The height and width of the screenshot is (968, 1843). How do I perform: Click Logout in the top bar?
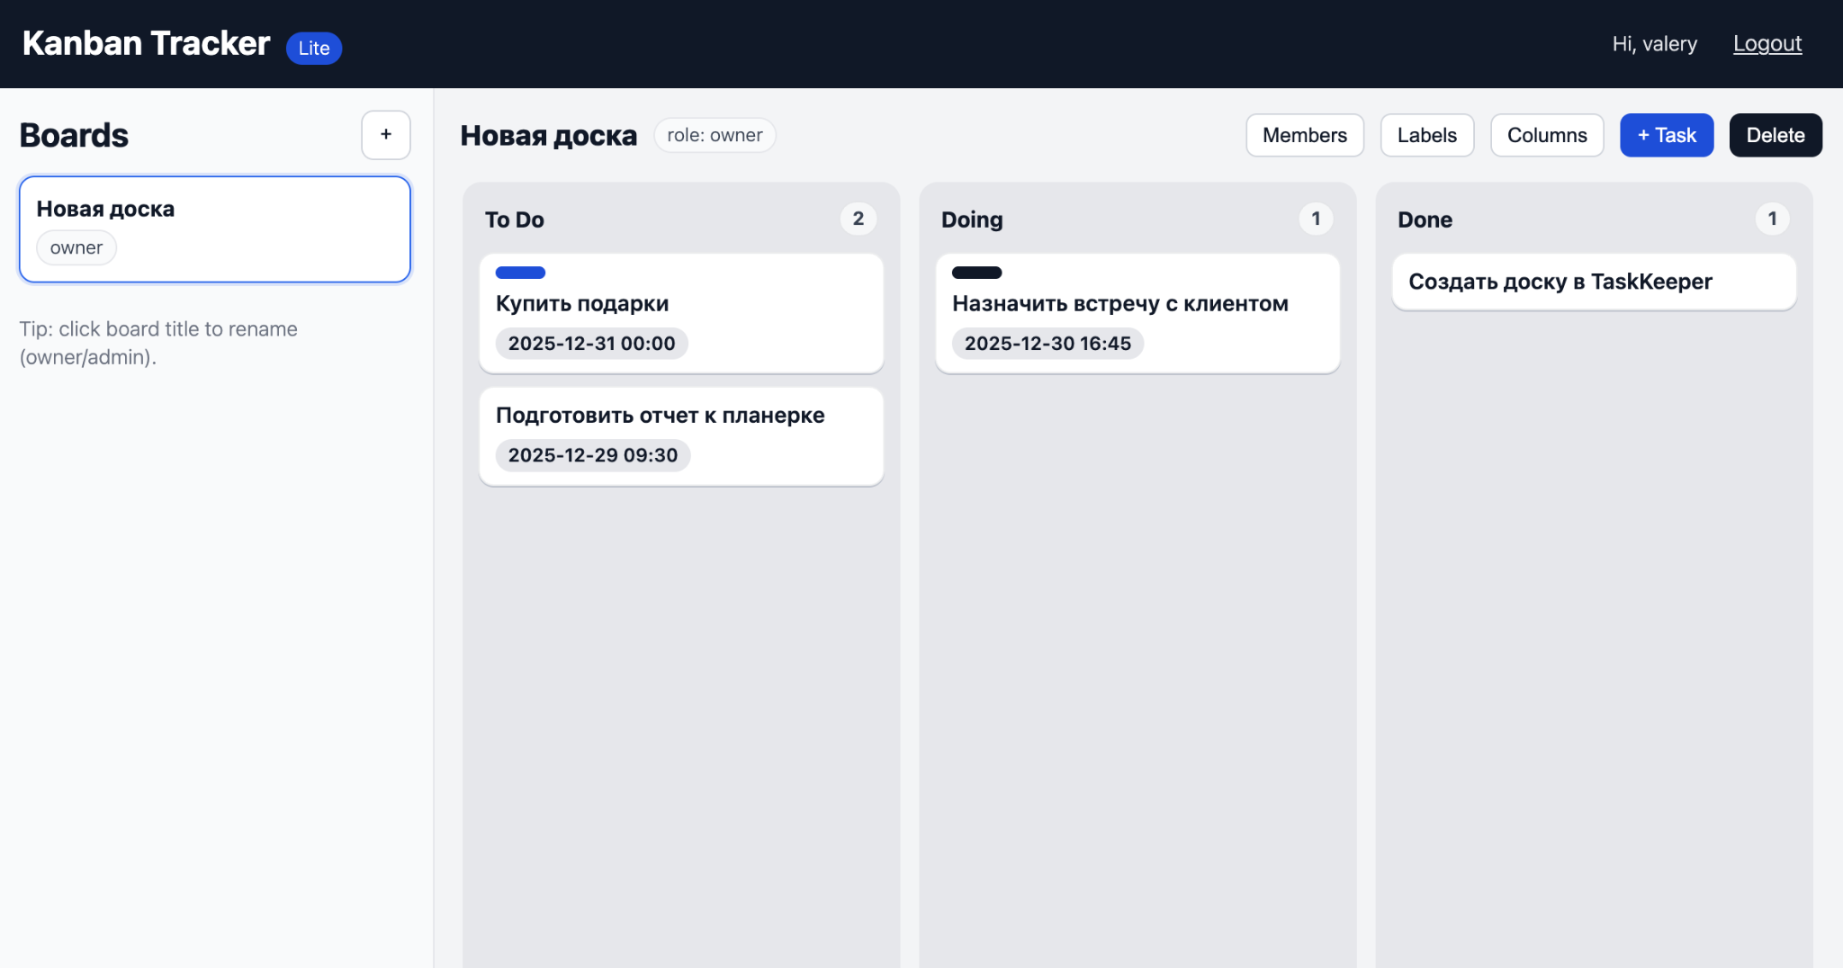pyautogui.click(x=1767, y=42)
